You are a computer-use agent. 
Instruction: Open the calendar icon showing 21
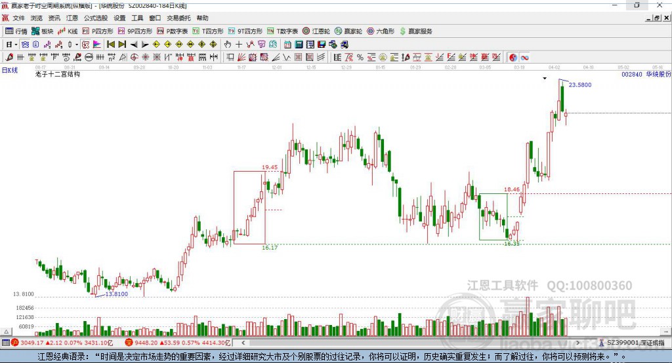tap(287, 45)
